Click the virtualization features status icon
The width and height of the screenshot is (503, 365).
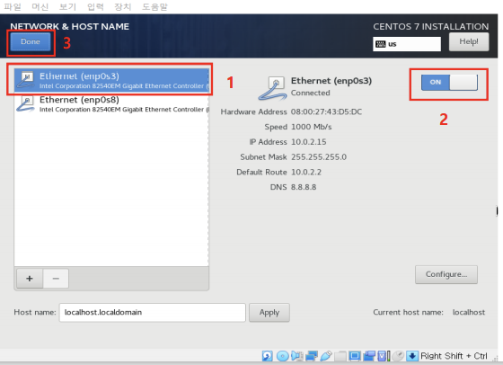pos(384,356)
